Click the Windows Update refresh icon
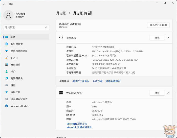177x138 pixels. (x=7, y=106)
